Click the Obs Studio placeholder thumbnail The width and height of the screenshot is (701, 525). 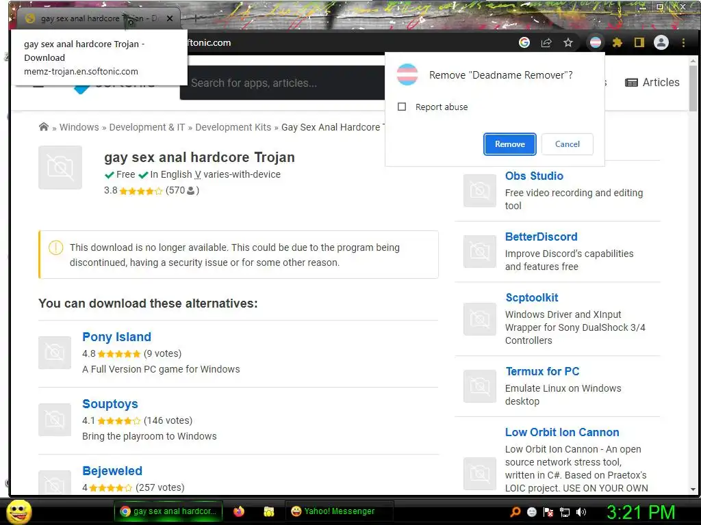point(480,191)
